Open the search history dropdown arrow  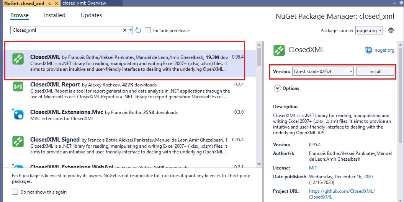click(x=130, y=30)
